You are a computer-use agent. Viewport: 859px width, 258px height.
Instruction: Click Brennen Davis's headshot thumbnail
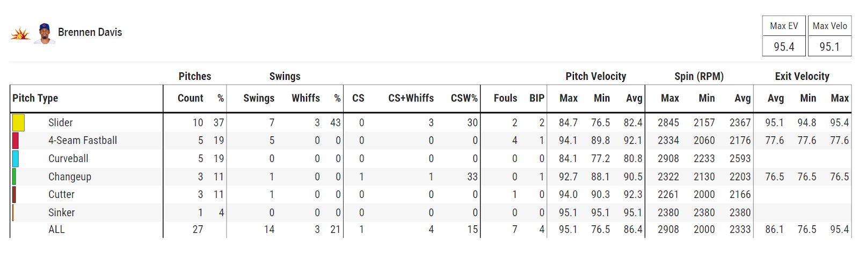coord(44,33)
